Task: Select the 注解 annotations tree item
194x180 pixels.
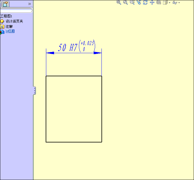Action: pos(9,27)
